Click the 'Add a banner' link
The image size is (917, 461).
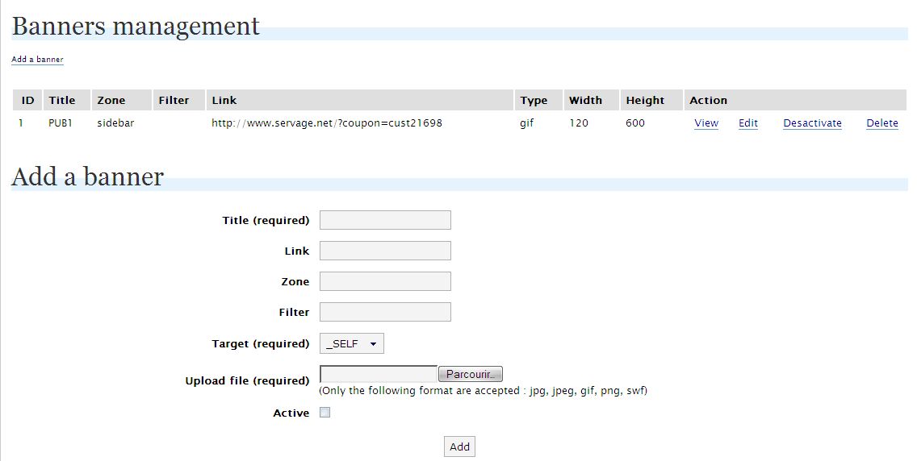(x=37, y=59)
